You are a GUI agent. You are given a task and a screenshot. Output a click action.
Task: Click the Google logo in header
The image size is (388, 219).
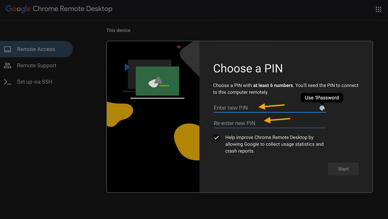coord(18,9)
